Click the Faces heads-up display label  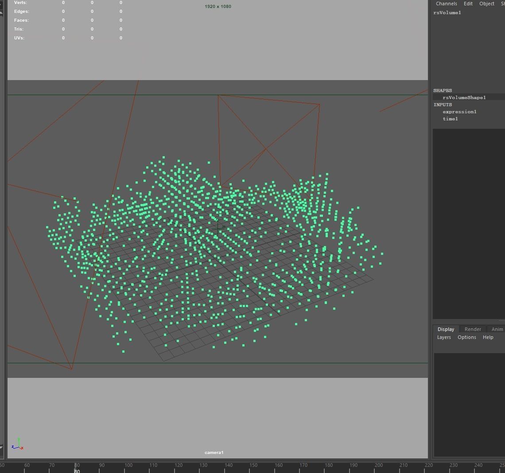21,20
